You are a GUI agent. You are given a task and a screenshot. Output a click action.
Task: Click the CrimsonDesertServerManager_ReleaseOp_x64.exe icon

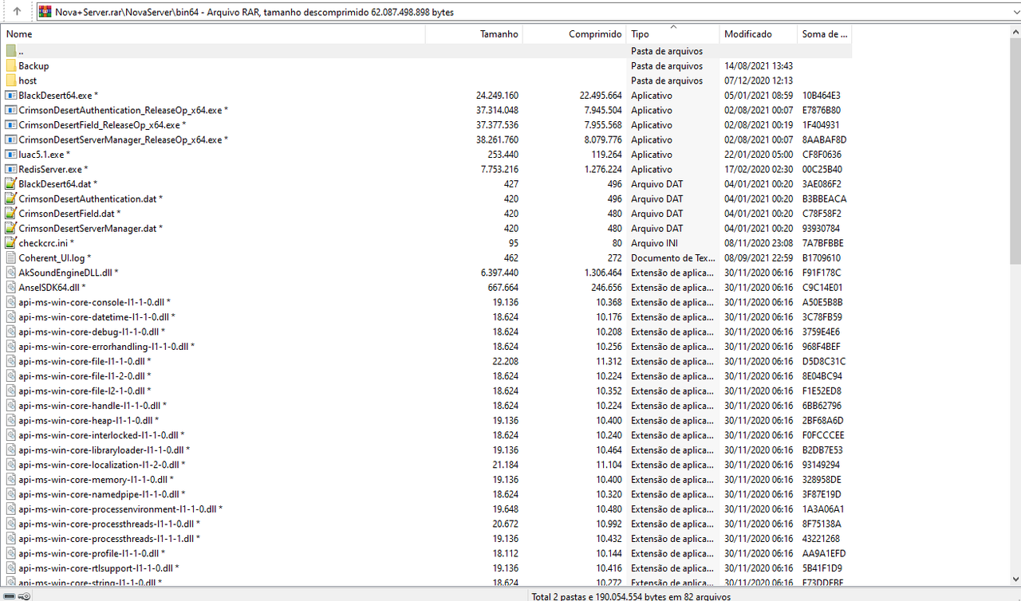11,139
